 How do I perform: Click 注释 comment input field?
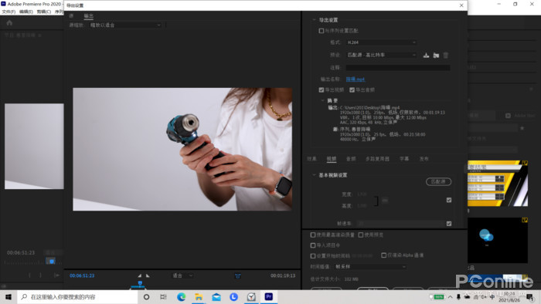pos(398,68)
